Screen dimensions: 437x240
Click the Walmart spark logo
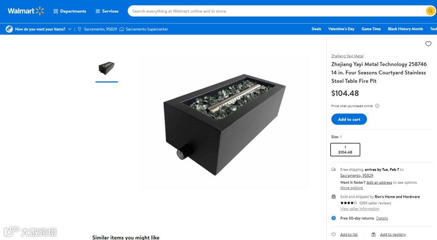click(40, 11)
